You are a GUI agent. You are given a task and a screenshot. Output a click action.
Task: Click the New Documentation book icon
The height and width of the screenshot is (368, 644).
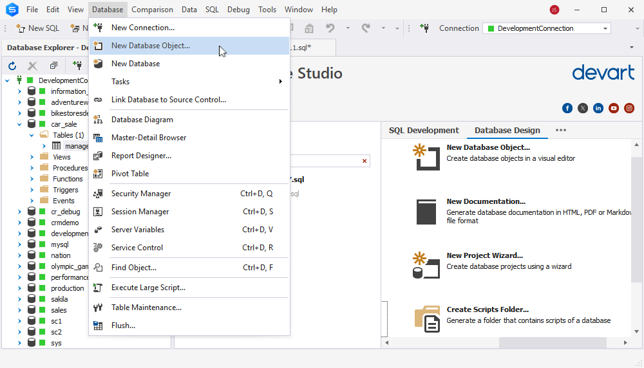point(426,212)
